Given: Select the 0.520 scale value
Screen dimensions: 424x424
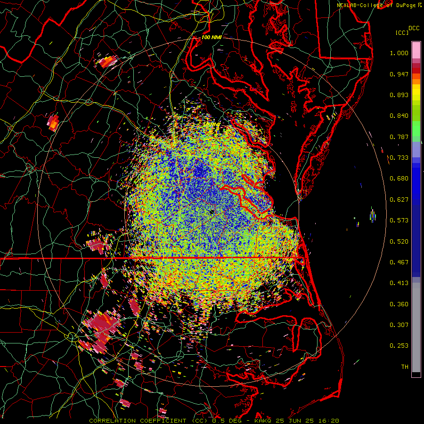Looking at the screenshot, I should pos(399,242).
